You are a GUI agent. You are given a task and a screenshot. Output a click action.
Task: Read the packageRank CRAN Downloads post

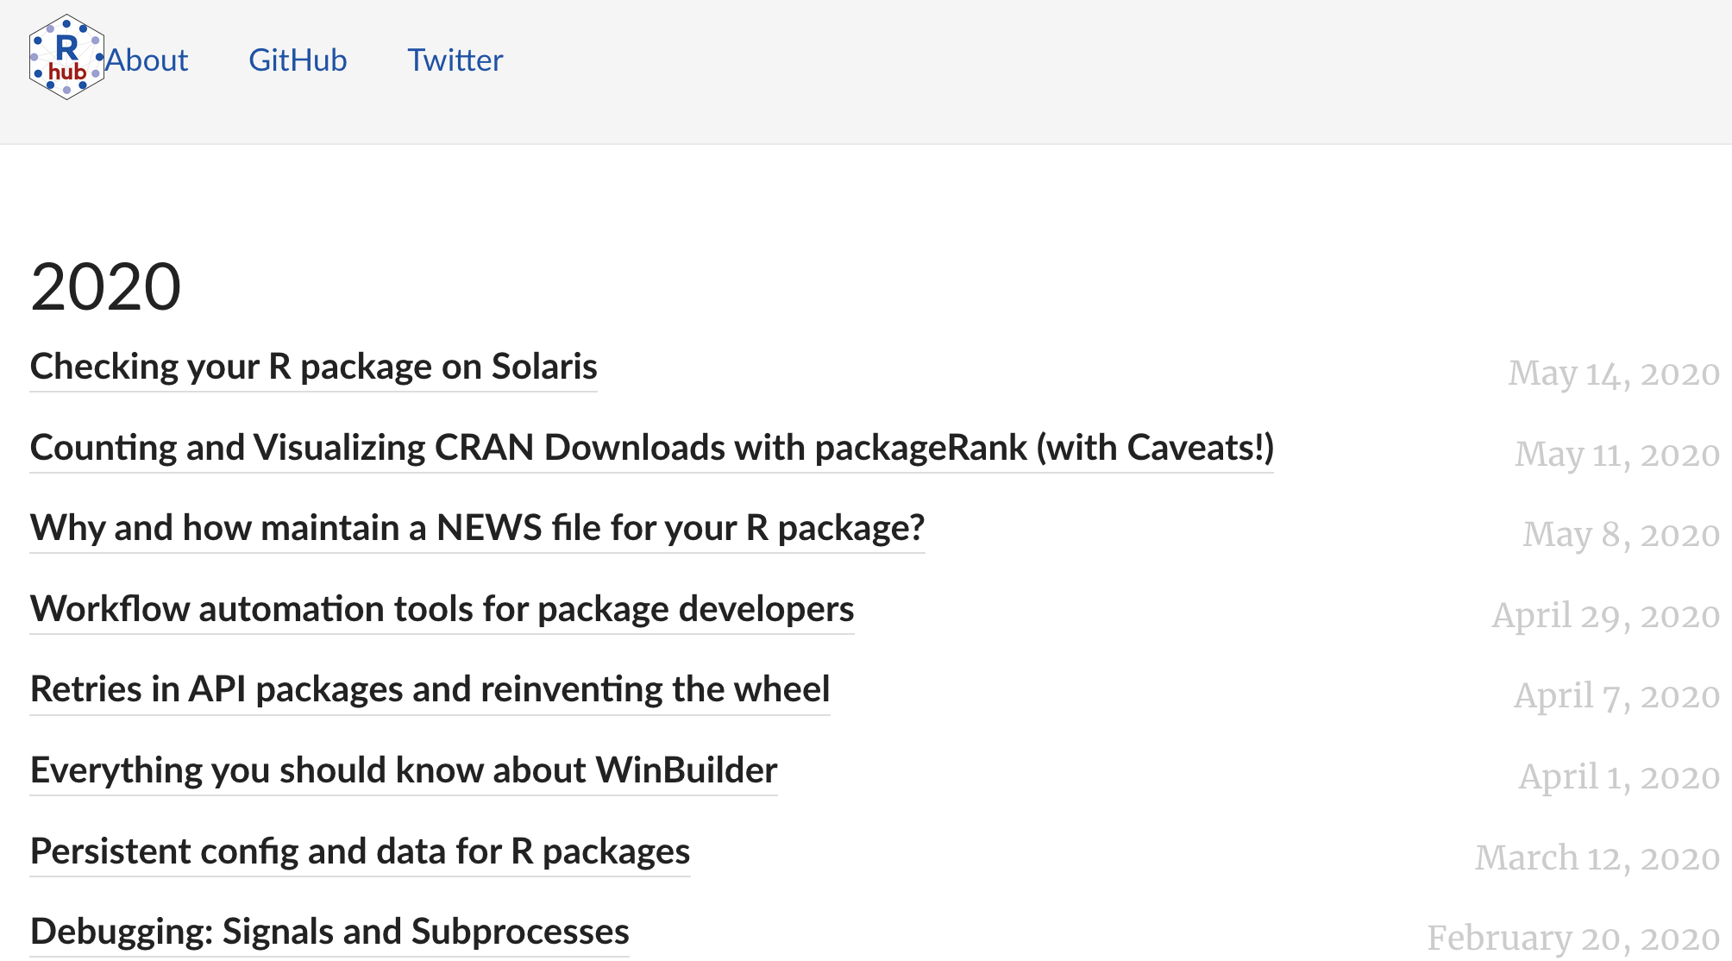pyautogui.click(x=651, y=448)
